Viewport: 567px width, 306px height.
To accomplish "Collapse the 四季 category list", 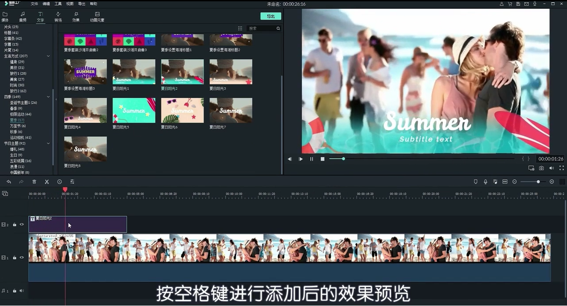I will click(x=48, y=96).
